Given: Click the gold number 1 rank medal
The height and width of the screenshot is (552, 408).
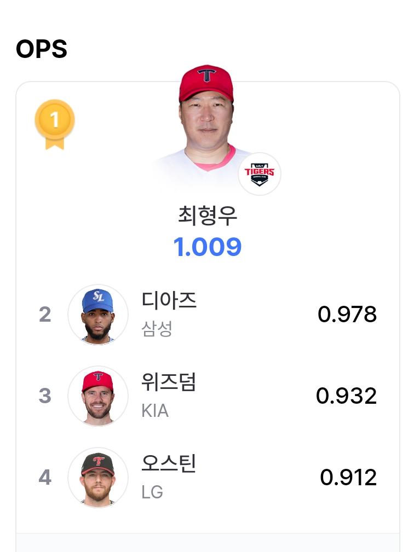Looking at the screenshot, I should 55,124.
